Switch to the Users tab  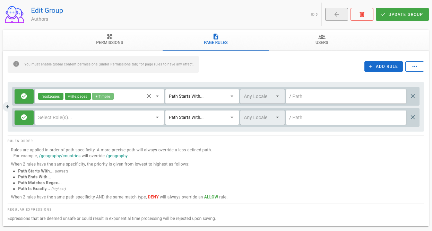pos(322,40)
